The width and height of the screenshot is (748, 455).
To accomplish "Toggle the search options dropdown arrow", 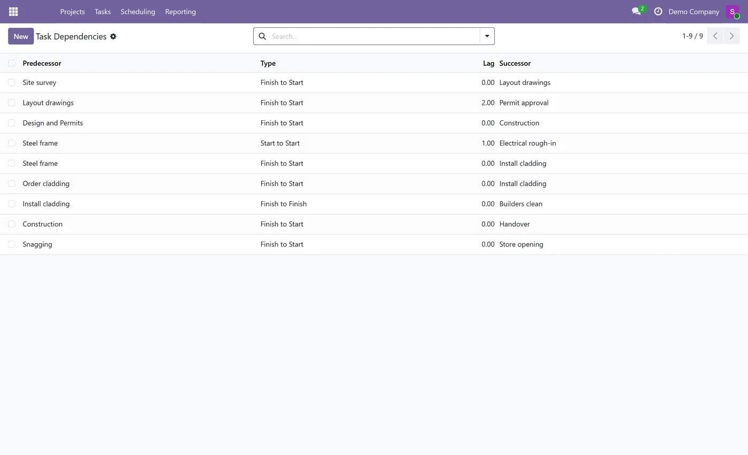I will [x=487, y=36].
